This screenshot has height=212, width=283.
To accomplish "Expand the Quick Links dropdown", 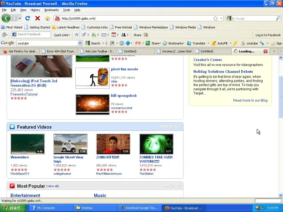I will [62, 35].
